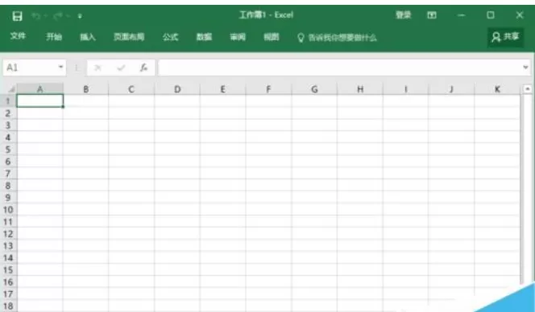The image size is (535, 312).
Task: Switch to the 审阅 ribbon tab
Action: click(x=238, y=37)
